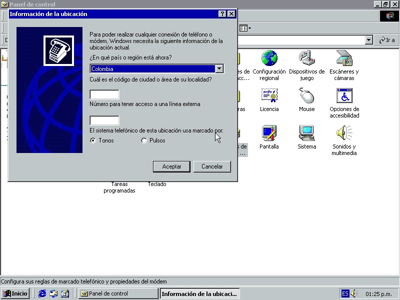The width and height of the screenshot is (400, 300).
Task: Click Internet Explorer quick launch icon
Action: (x=42, y=293)
